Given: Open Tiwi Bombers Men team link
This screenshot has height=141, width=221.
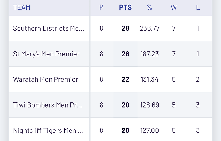Looking at the screenshot, I should pos(47,105).
